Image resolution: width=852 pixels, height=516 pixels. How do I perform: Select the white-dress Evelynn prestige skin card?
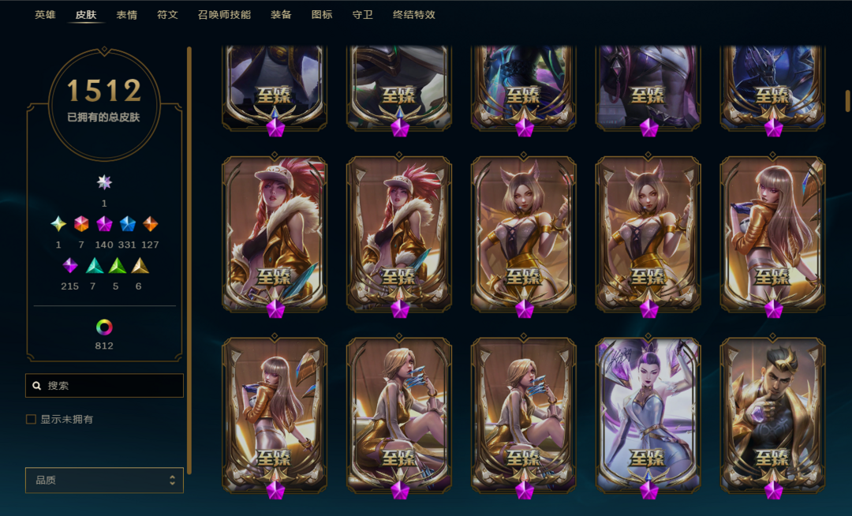tap(648, 416)
